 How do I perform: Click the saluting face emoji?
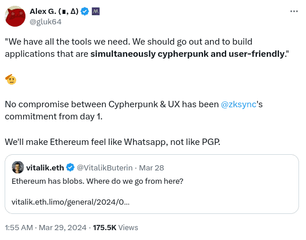pos(11,79)
